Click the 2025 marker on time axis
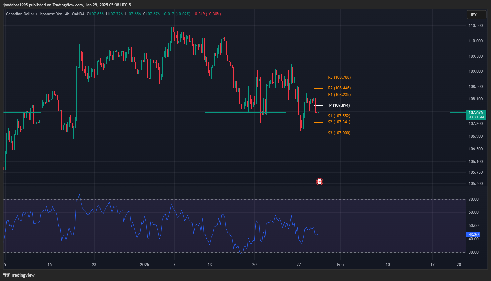Screen dimensions: 491x281 click(145, 264)
